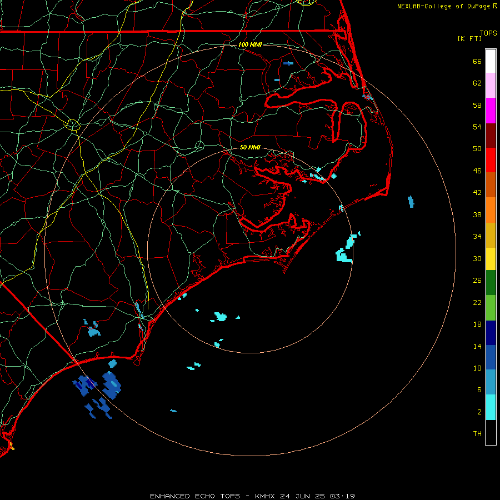Click the "[K FT]" units label

[469, 38]
